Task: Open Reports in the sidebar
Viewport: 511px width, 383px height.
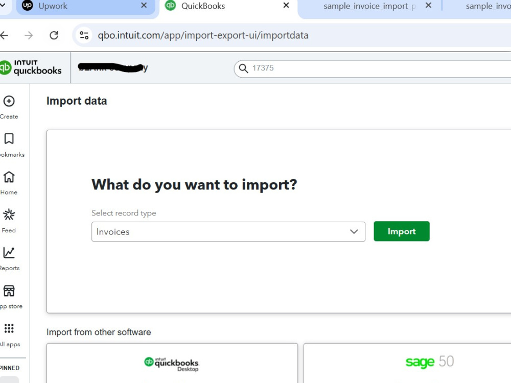Action: click(9, 258)
